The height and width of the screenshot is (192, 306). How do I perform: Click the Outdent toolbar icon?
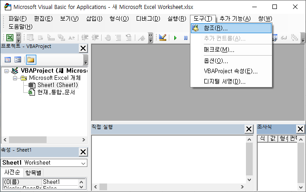95,38
